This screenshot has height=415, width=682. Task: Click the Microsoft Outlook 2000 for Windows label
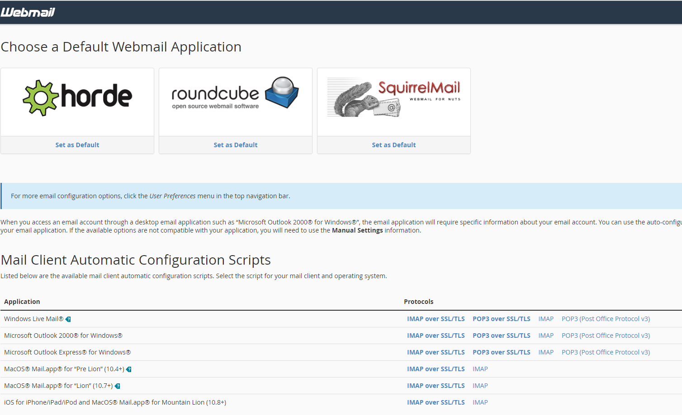point(63,336)
